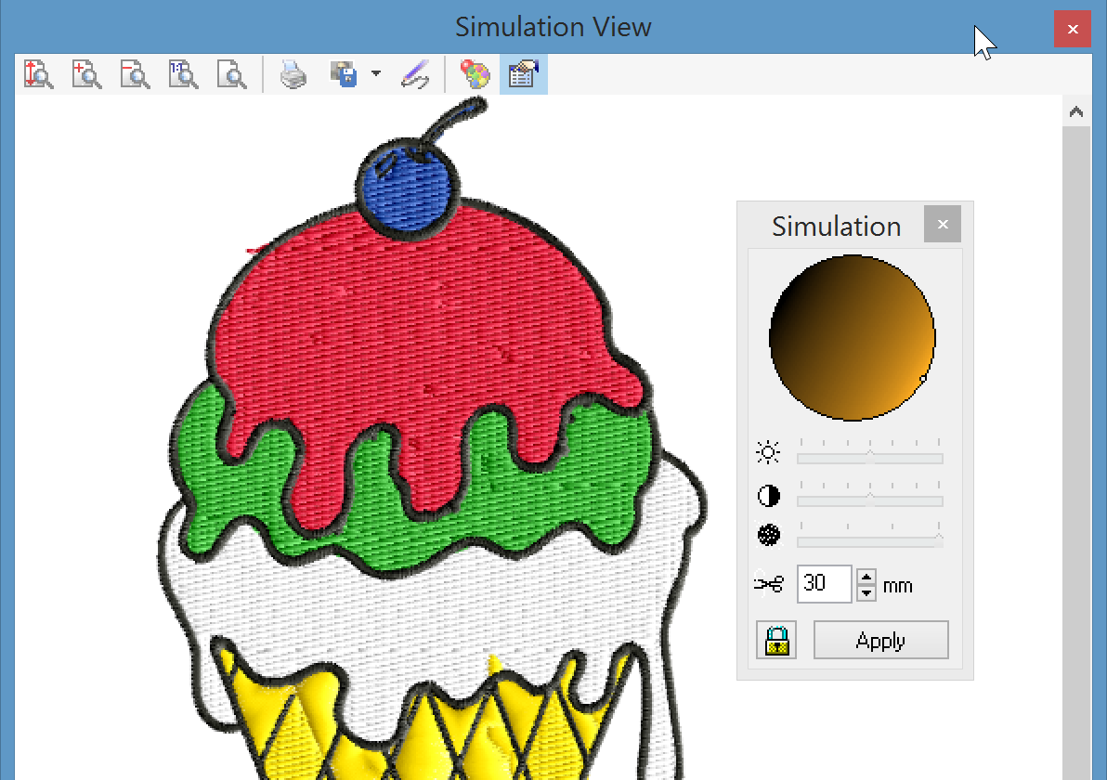The height and width of the screenshot is (780, 1107).
Task: Decrease the trim length with down arrow
Action: point(866,592)
